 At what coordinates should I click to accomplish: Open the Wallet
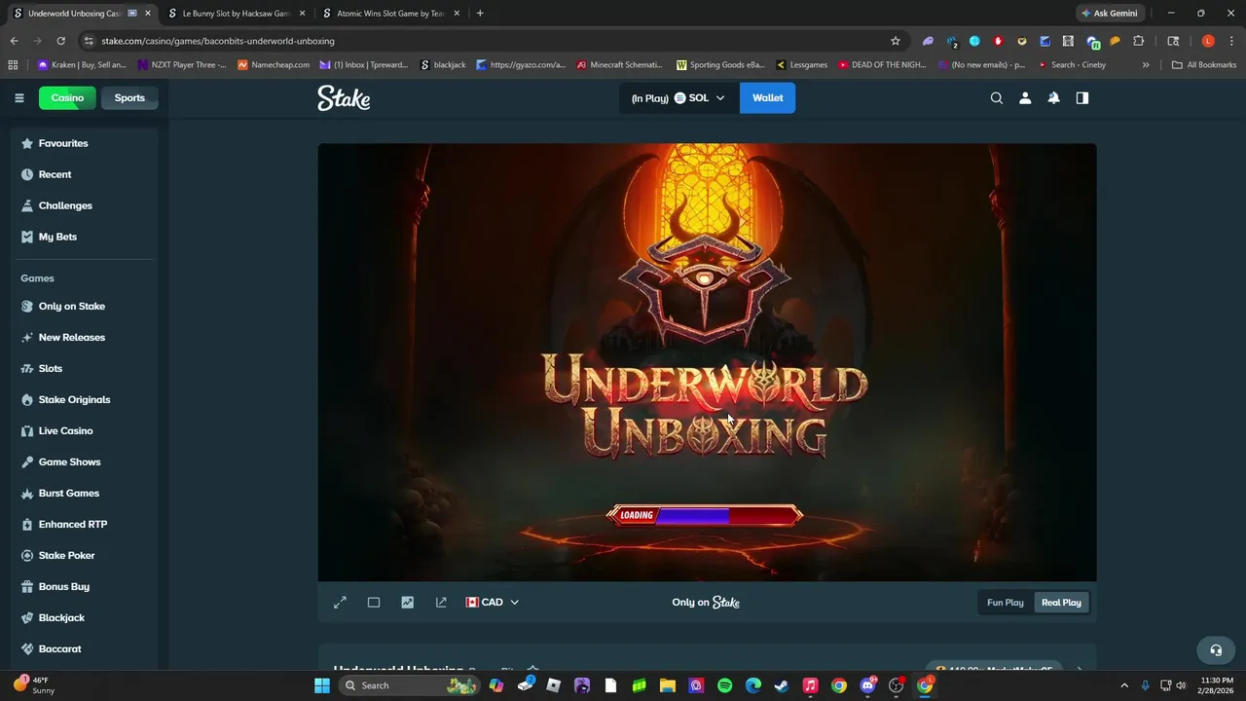tap(767, 97)
